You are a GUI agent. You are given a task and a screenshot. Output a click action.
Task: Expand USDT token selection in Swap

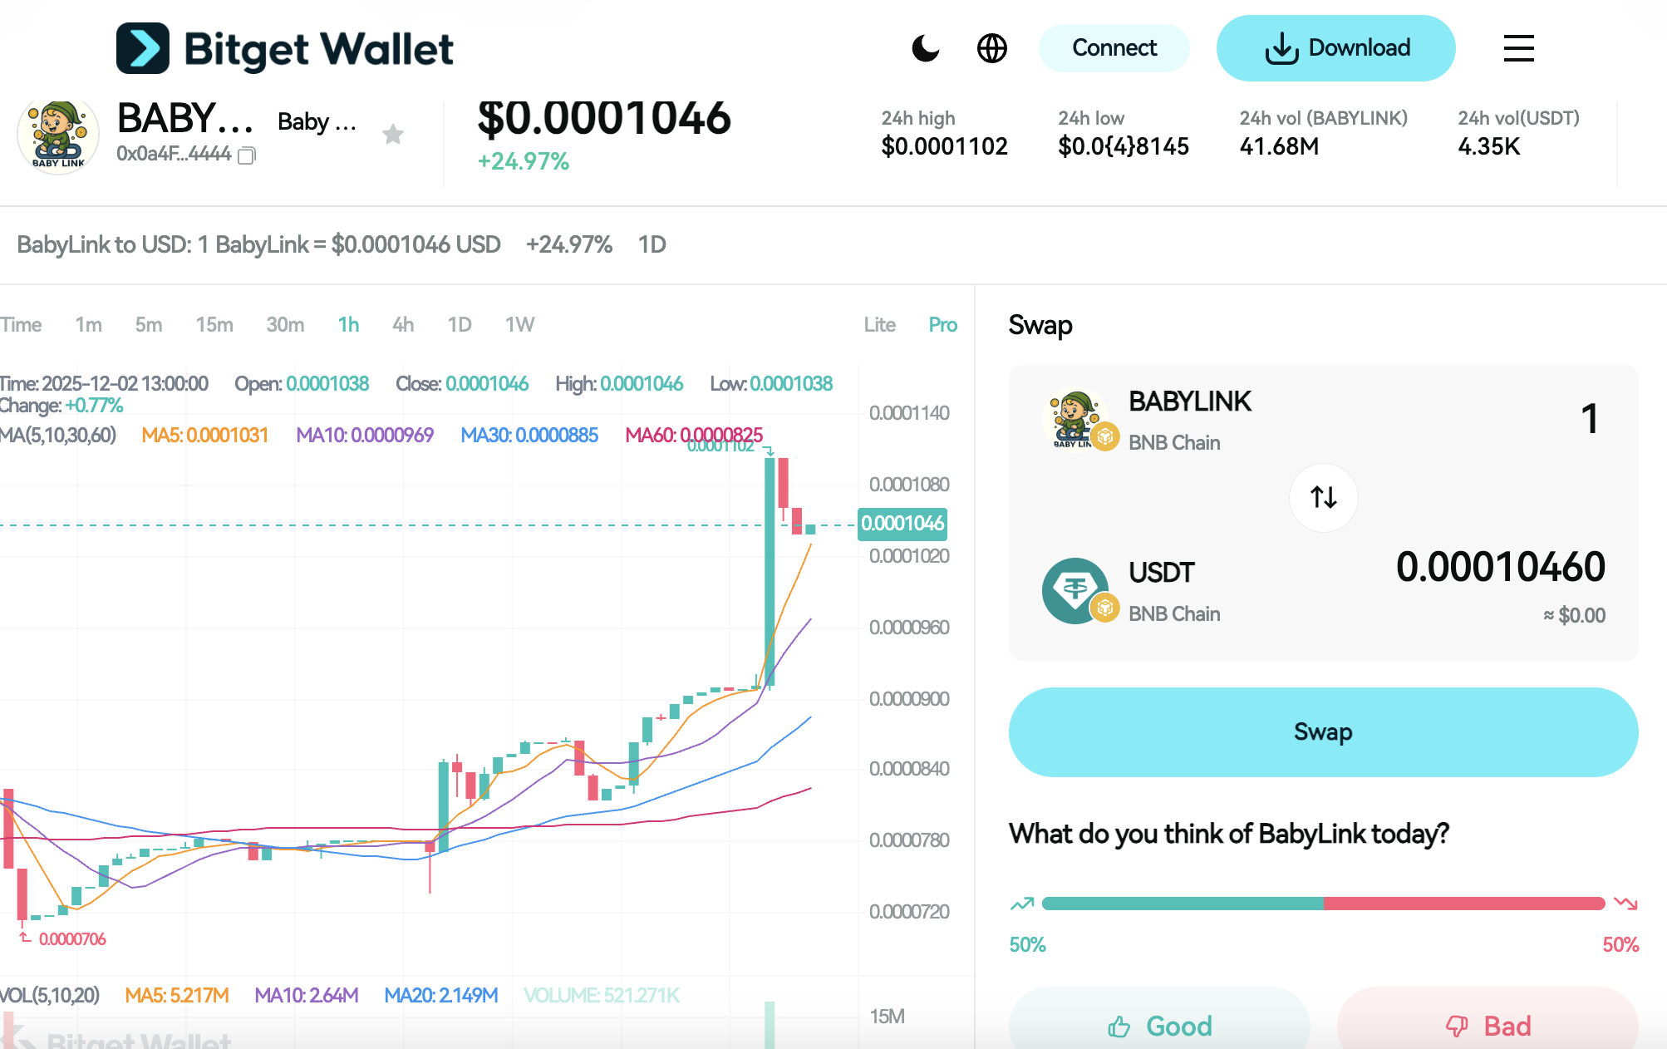point(1162,572)
